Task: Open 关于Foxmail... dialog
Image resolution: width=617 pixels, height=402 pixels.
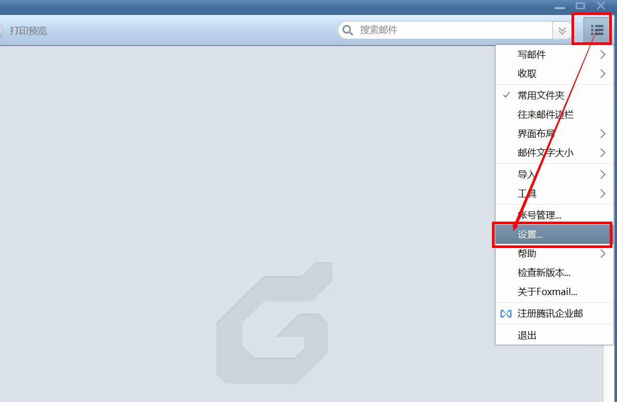Action: [554, 292]
